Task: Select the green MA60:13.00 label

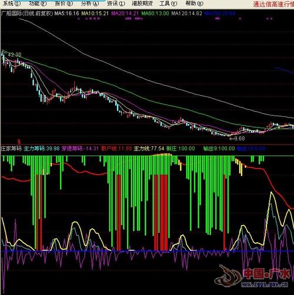Action: coord(155,14)
